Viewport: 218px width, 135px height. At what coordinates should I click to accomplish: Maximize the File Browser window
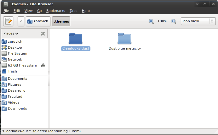[x=205, y=4]
